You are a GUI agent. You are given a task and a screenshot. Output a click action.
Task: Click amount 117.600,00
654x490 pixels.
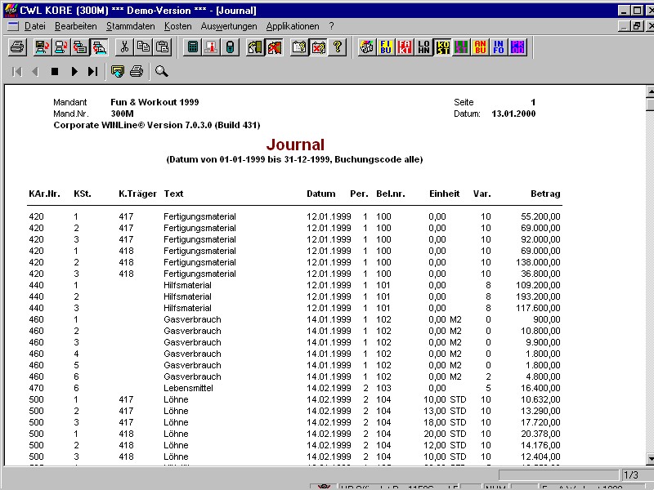pyautogui.click(x=538, y=308)
